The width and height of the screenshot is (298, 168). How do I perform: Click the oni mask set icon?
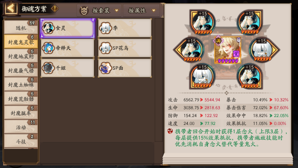pos(84,11)
